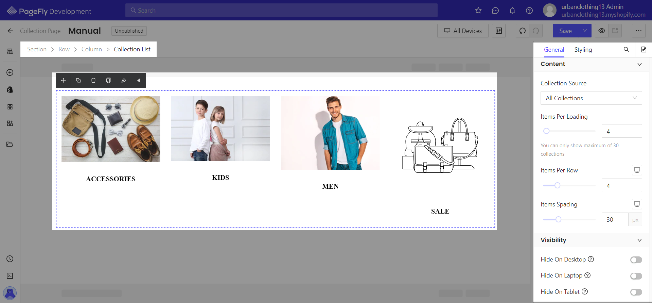Open the terminal console icon in sidebar

click(x=10, y=276)
